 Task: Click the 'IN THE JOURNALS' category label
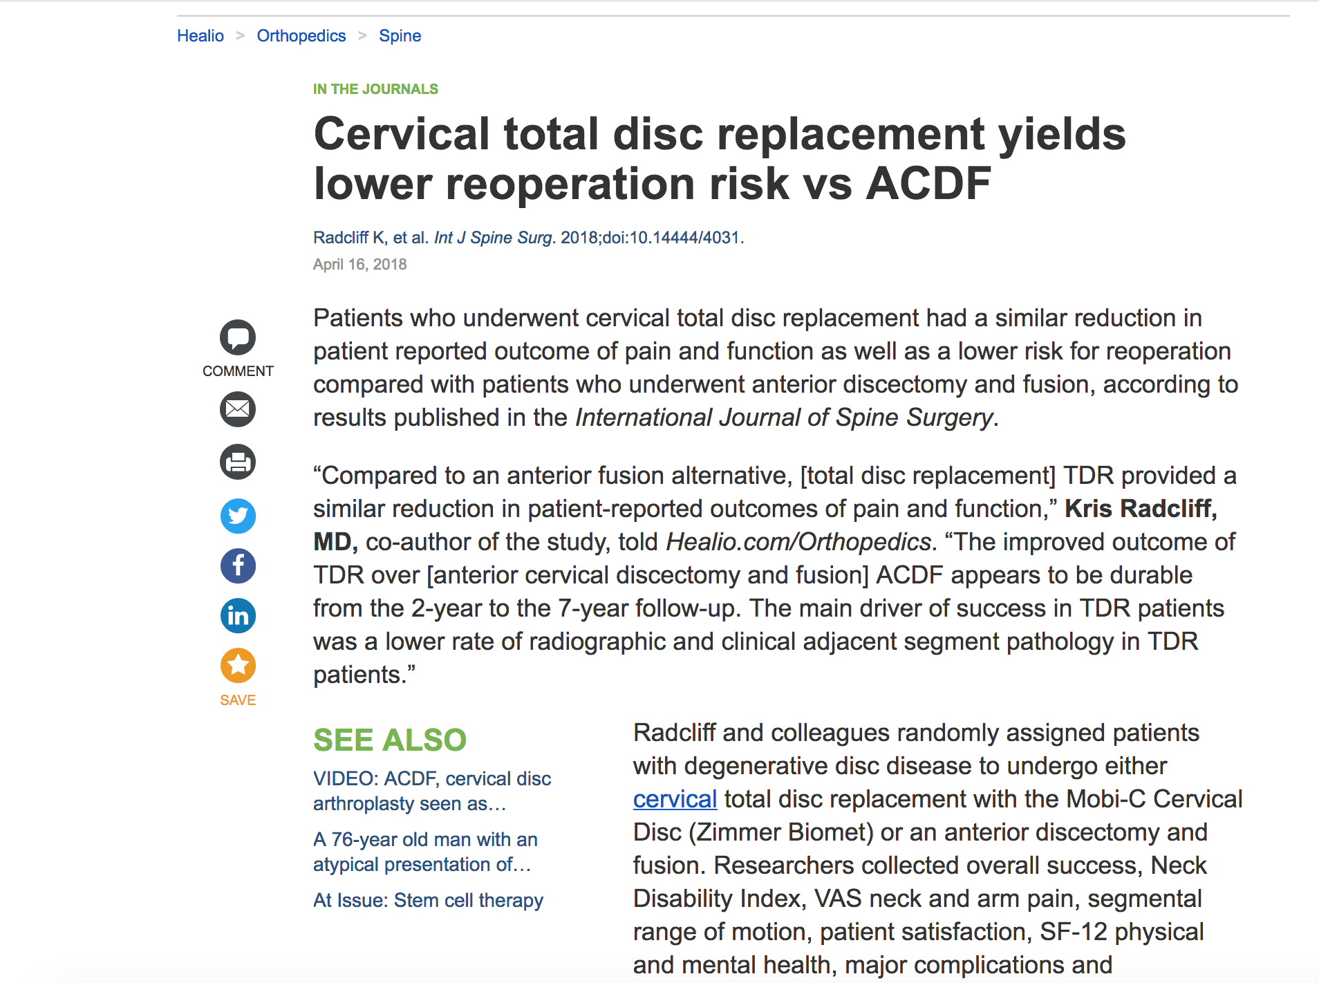point(375,89)
